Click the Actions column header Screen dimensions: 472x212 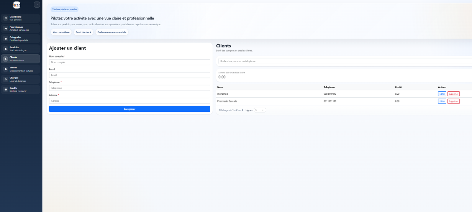coord(442,87)
